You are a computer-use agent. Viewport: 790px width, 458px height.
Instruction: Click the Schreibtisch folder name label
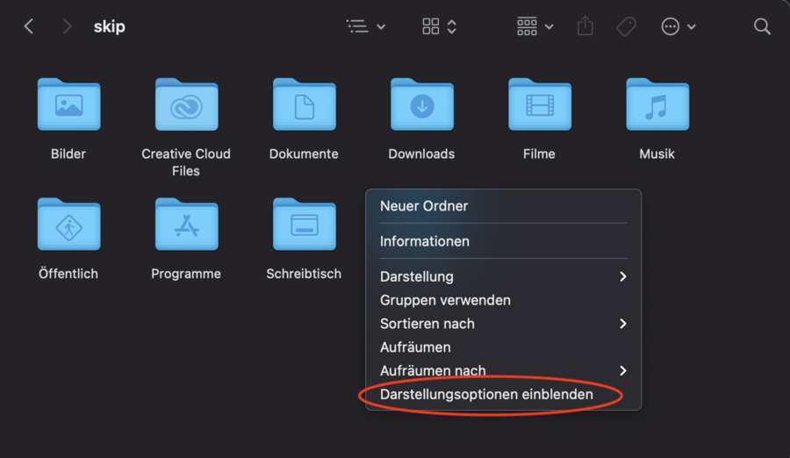click(304, 274)
